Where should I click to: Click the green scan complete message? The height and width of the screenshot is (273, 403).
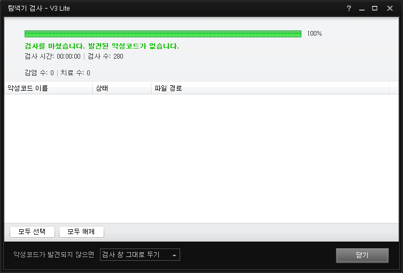(102, 46)
